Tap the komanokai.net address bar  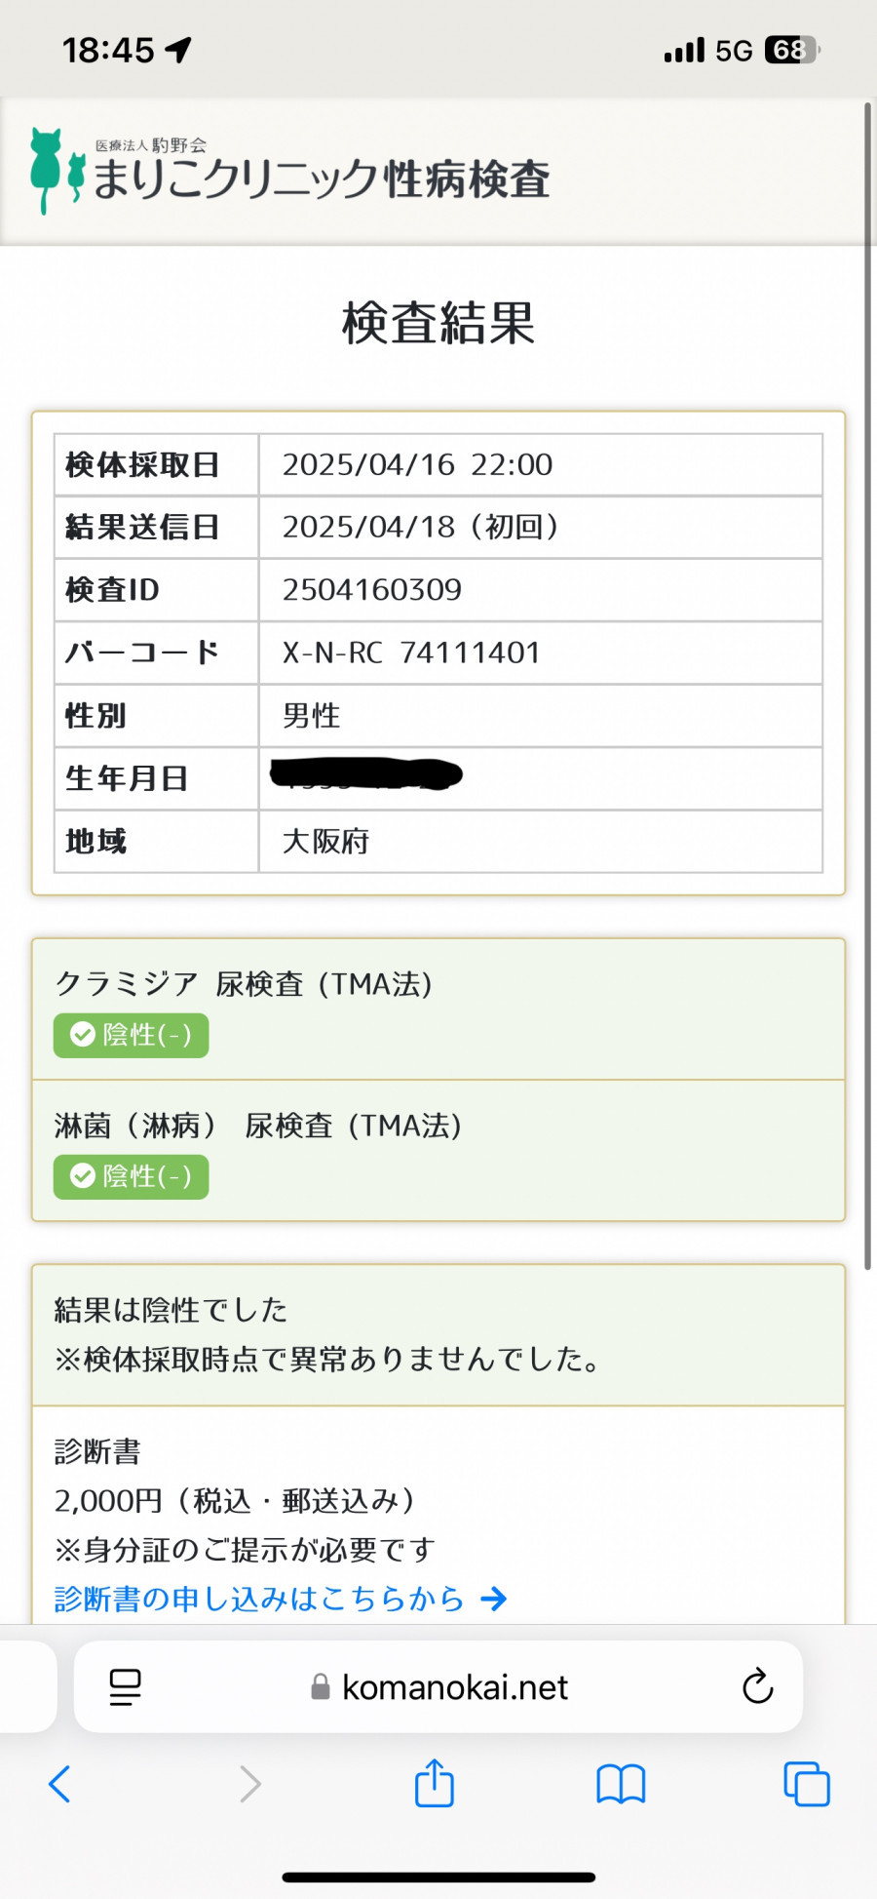point(438,1686)
